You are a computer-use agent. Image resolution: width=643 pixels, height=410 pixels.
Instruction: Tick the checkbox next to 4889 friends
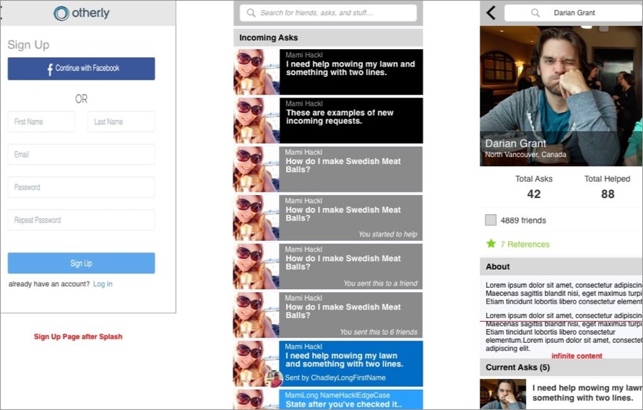(x=491, y=220)
